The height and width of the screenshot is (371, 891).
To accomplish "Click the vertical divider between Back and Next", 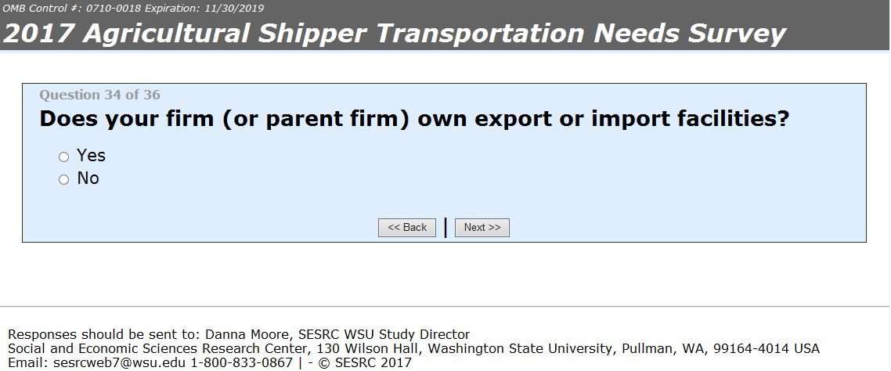I will [445, 228].
